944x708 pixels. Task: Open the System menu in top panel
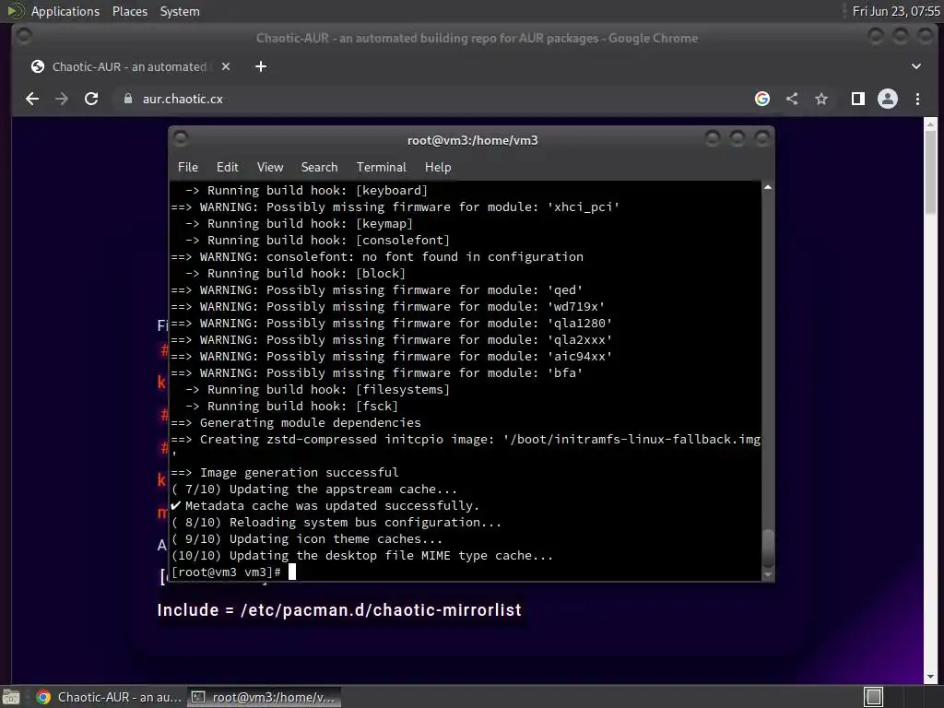coord(180,11)
